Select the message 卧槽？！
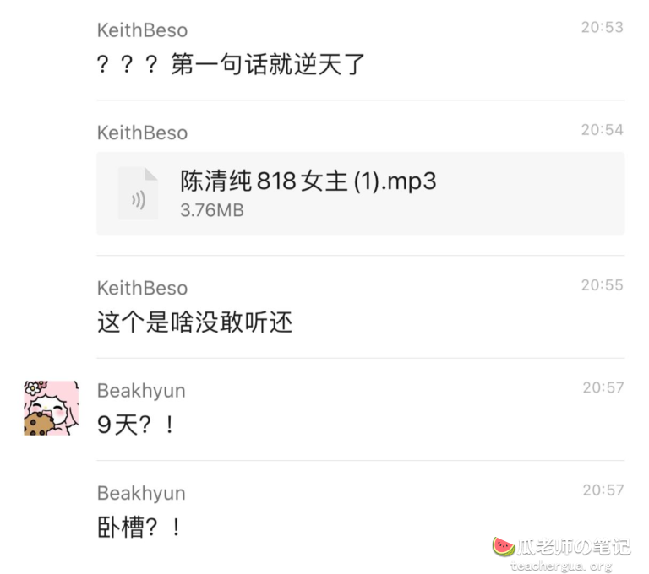The height and width of the screenshot is (574, 649). (139, 528)
